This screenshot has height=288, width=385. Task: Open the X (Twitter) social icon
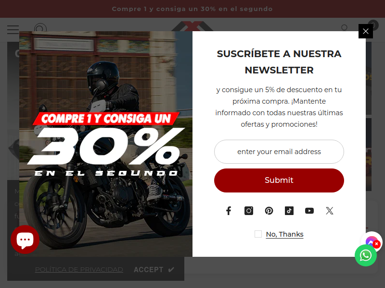(x=330, y=211)
